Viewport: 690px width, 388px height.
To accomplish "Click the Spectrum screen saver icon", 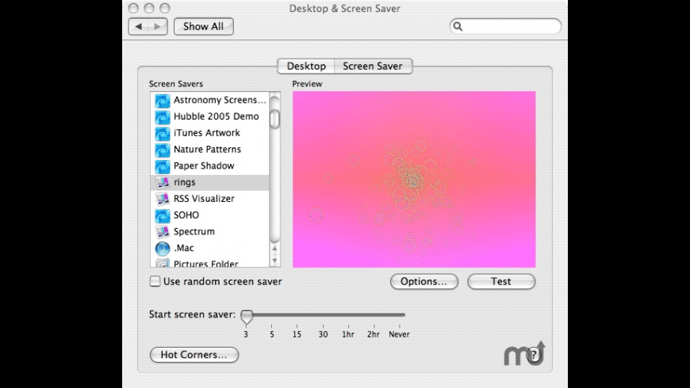I will click(x=163, y=232).
